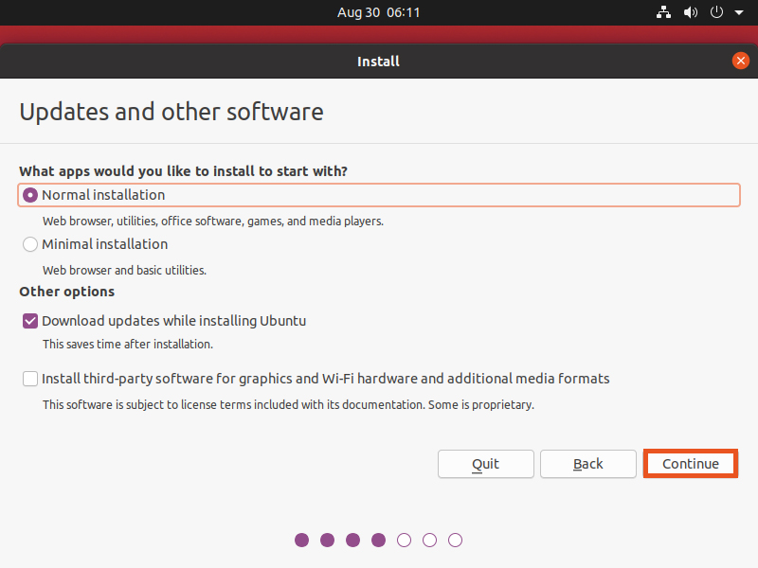Click 'What apps would you like to install' label
The width and height of the screenshot is (758, 568).
[183, 171]
